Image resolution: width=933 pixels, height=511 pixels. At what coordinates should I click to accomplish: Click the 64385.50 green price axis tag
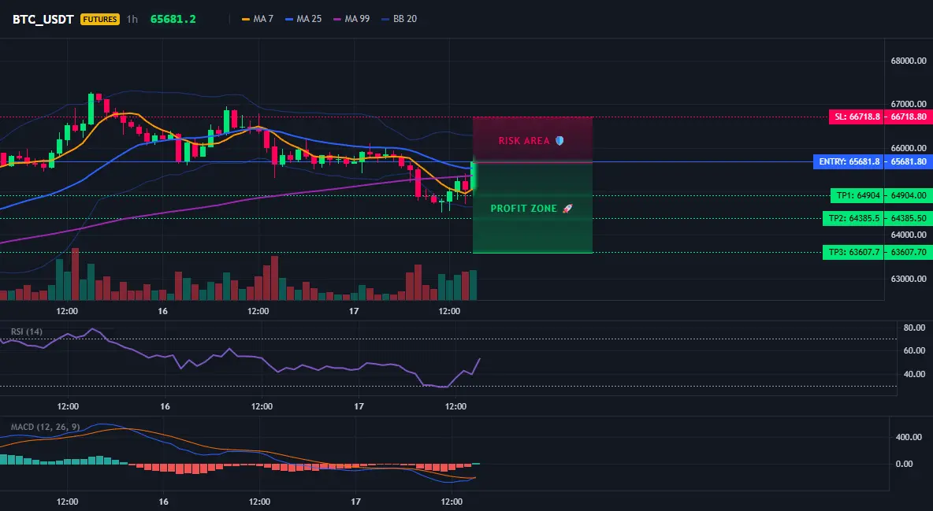(909, 218)
